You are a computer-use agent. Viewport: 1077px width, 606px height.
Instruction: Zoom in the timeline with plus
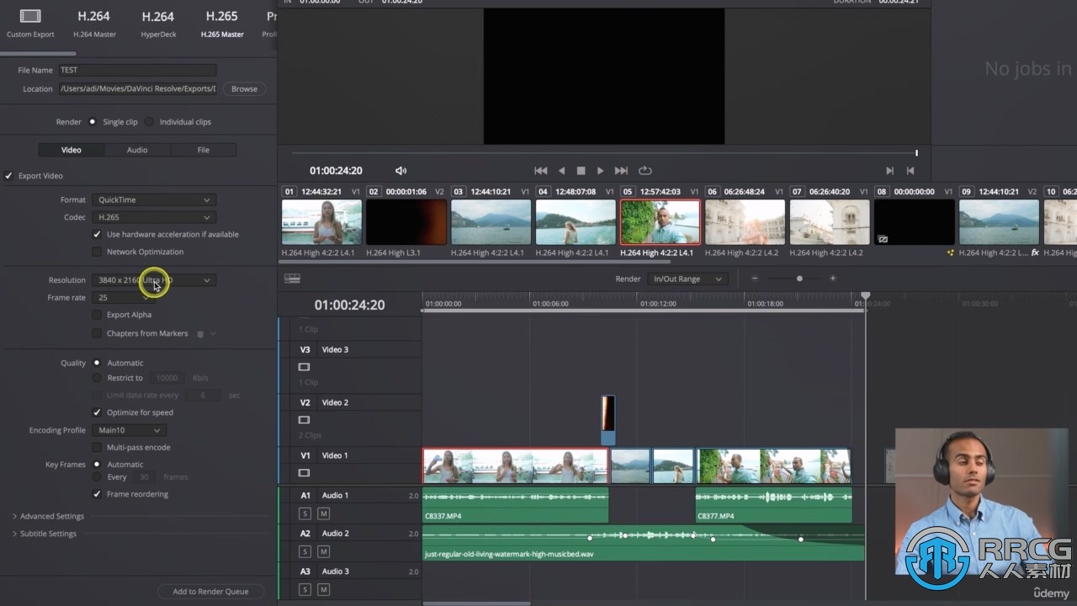(833, 279)
